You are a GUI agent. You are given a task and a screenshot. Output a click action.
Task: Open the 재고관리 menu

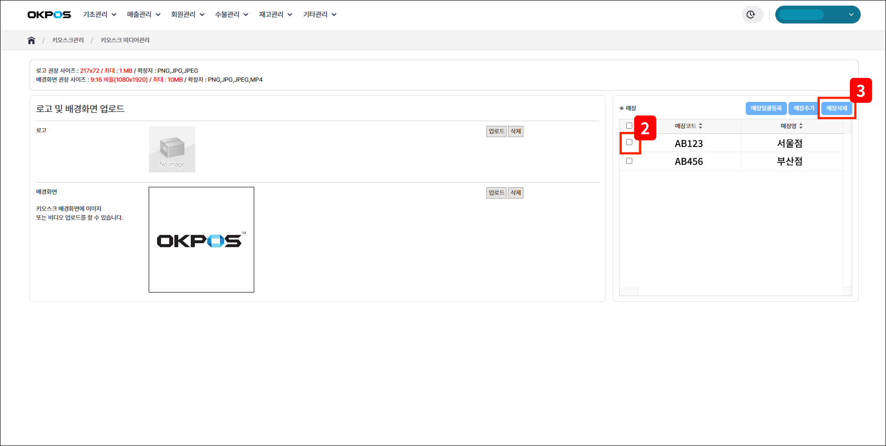point(276,15)
